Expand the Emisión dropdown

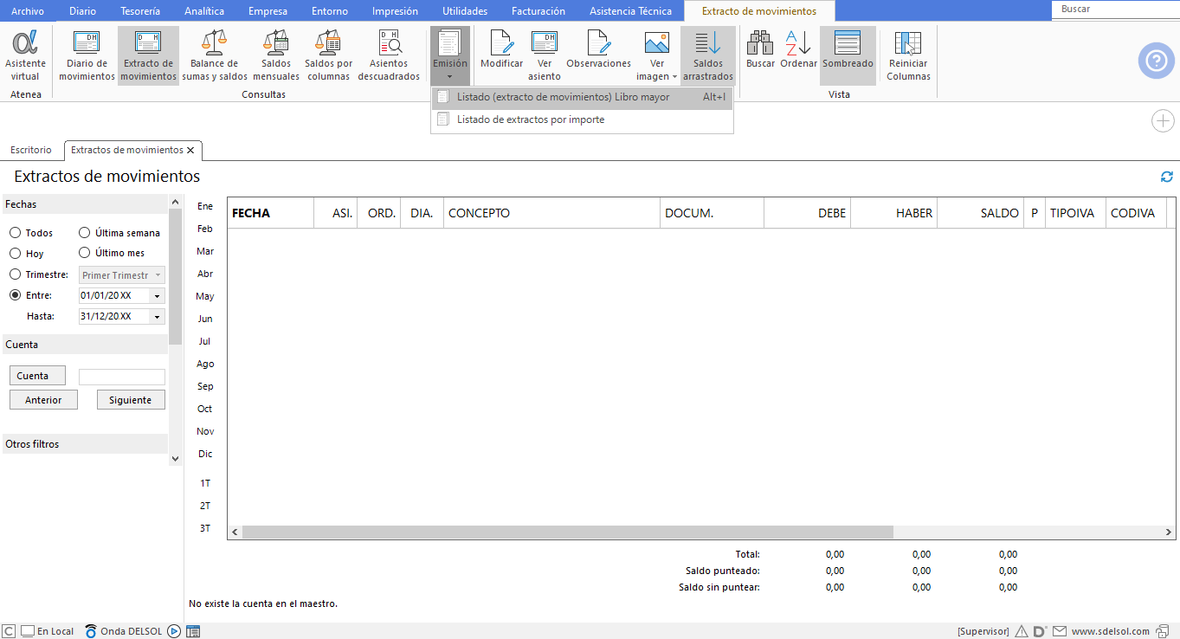coord(450,56)
